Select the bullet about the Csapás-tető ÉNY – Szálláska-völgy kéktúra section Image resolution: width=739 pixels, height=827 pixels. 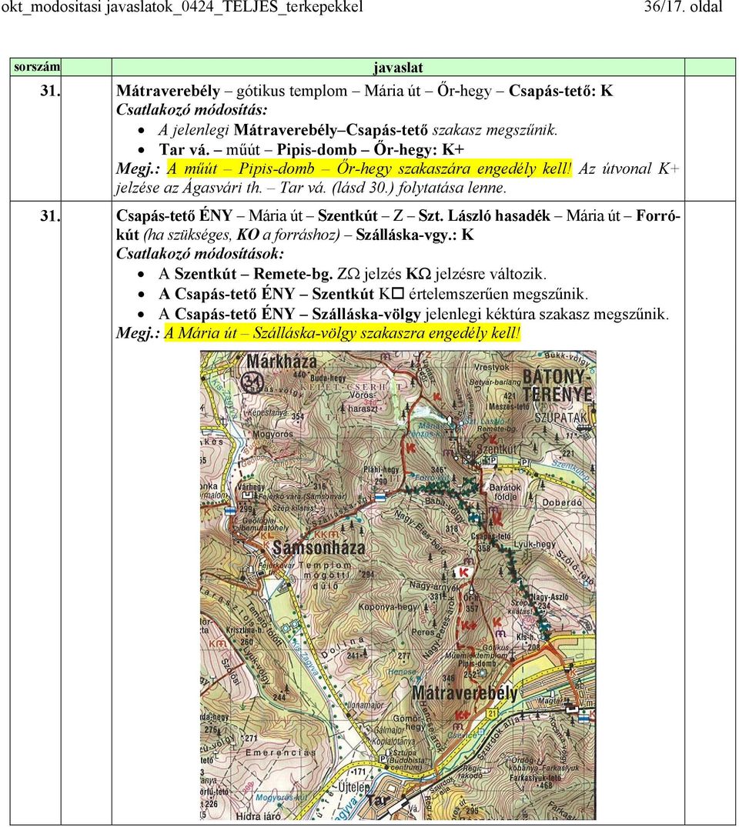pos(414,314)
